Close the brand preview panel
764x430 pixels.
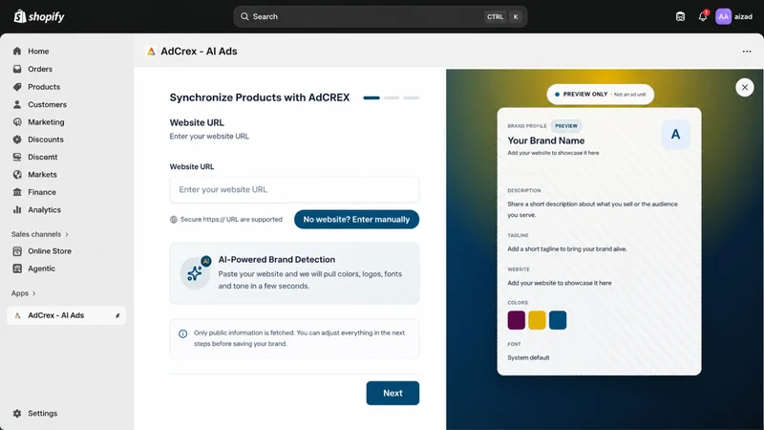click(x=745, y=87)
